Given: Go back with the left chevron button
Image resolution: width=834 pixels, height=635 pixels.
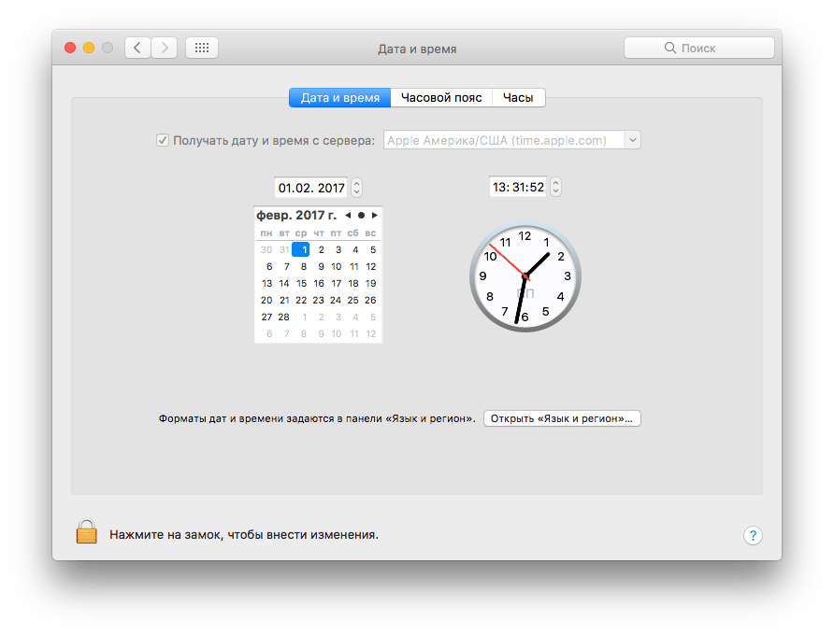Looking at the screenshot, I should click(137, 48).
